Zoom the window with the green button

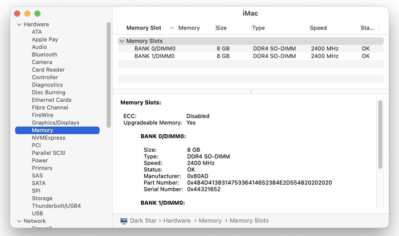point(38,14)
